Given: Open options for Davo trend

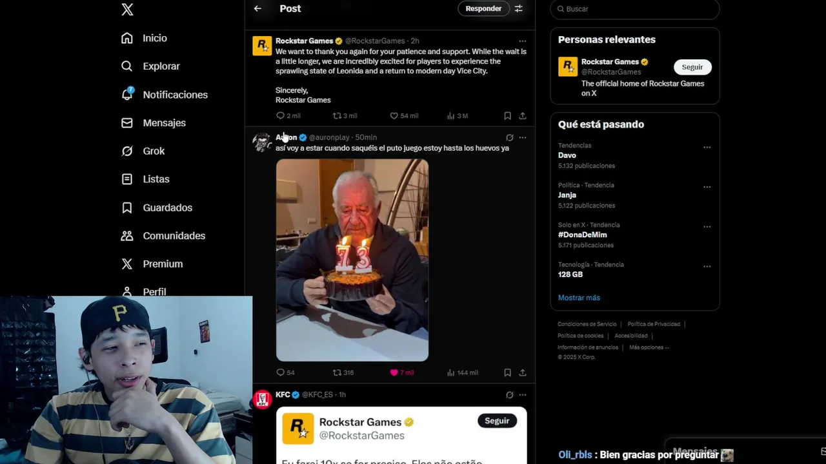Looking at the screenshot, I should tap(707, 147).
